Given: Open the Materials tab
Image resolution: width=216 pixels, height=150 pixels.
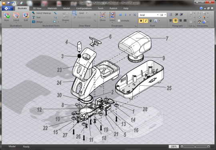Looking at the screenshot, I should [52, 8].
